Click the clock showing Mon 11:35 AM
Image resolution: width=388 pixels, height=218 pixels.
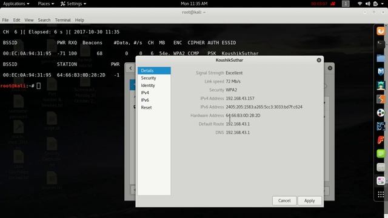tap(194, 4)
